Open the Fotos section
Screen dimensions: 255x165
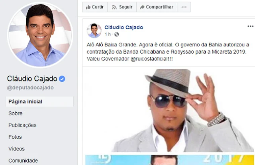pyautogui.click(x=15, y=137)
